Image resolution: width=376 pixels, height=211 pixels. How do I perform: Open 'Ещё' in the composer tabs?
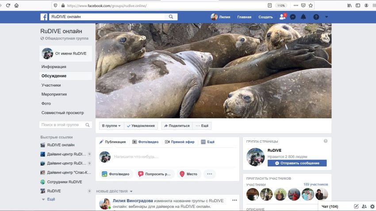(207, 142)
